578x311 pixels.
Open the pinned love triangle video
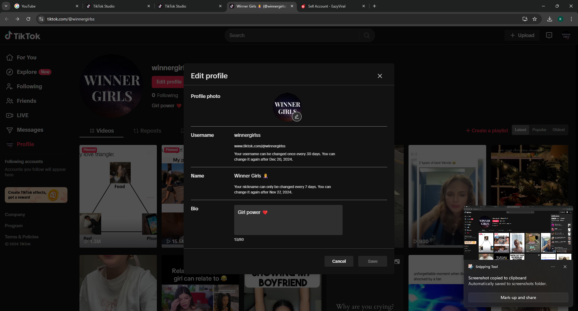[x=118, y=196]
